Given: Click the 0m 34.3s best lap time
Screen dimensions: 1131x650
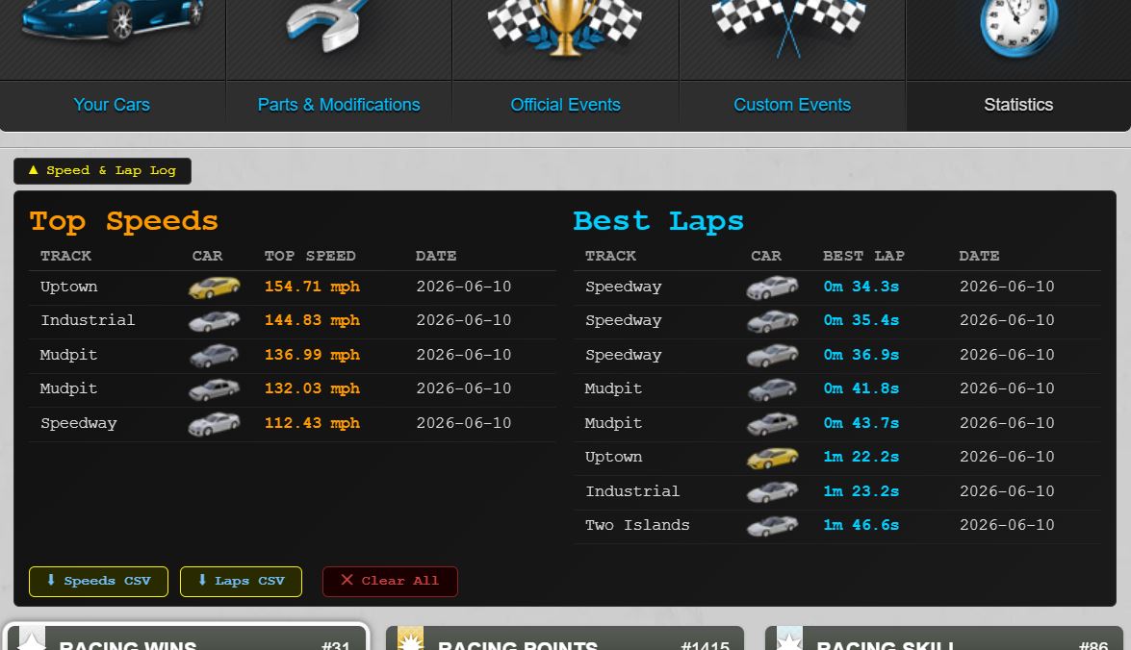Looking at the screenshot, I should pos(861,287).
